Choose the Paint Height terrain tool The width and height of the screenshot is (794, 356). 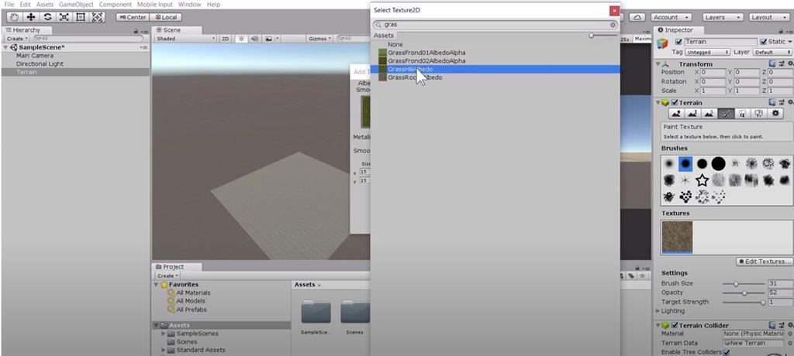(692, 114)
